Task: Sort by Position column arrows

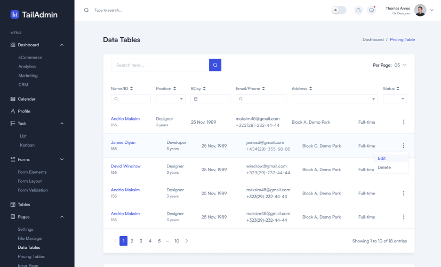Action: coord(175,88)
